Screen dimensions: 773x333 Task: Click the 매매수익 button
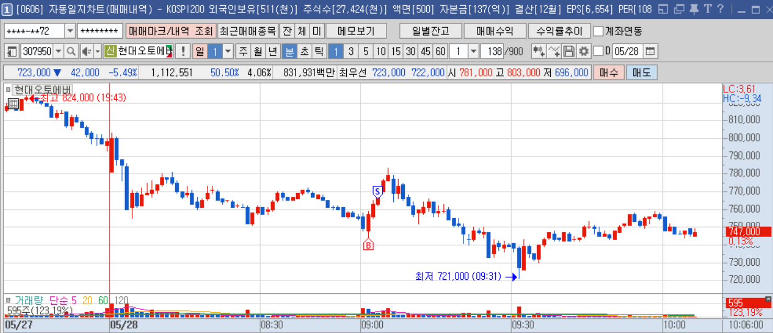[x=495, y=31]
